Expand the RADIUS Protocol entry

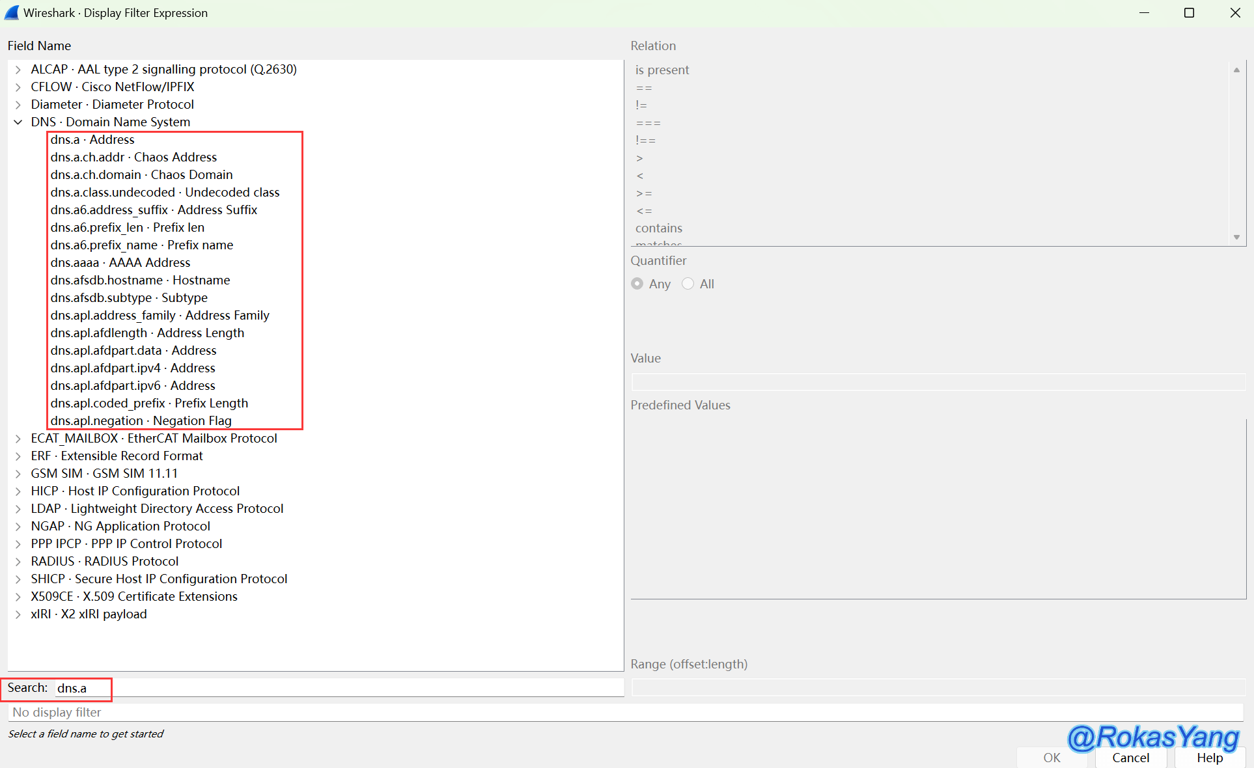tap(18, 562)
